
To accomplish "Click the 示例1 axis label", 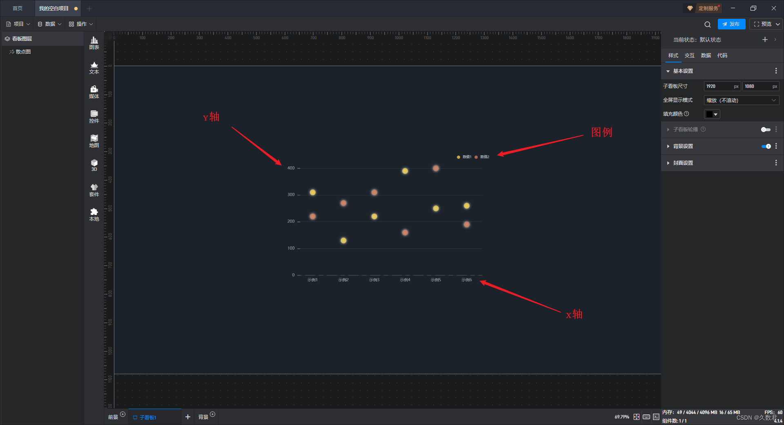I will click(312, 280).
